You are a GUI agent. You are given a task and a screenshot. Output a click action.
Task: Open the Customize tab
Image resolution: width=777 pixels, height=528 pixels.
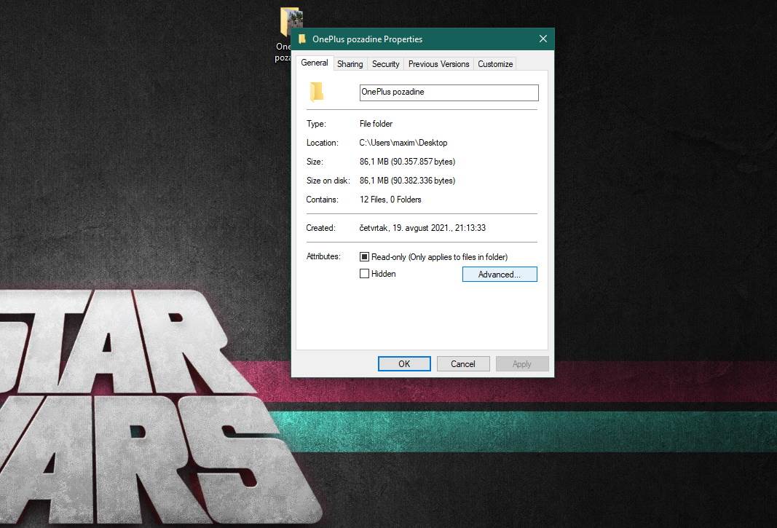pyautogui.click(x=495, y=64)
